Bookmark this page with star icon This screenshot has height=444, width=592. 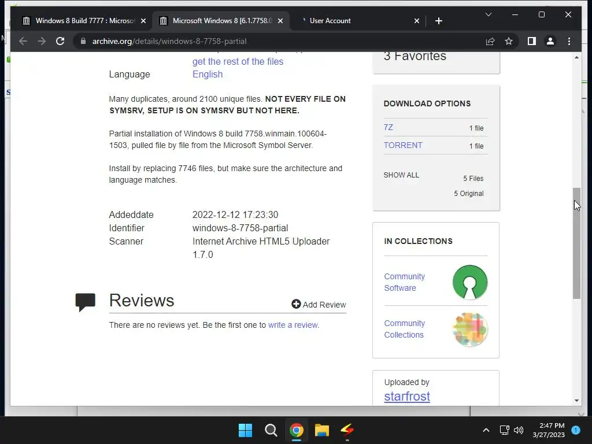(509, 41)
